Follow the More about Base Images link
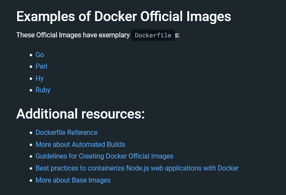This screenshot has height=195, width=286. [x=73, y=180]
